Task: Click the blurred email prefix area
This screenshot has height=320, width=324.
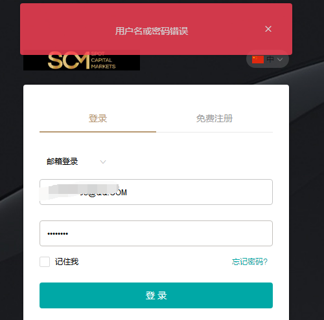Action: tap(79, 190)
